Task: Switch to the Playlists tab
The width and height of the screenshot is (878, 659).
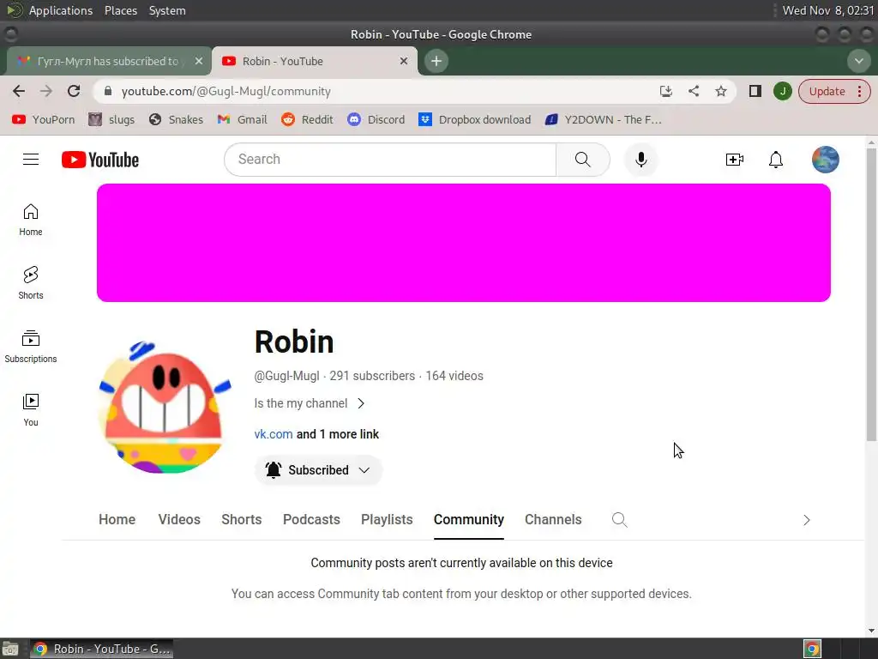Action: (x=387, y=519)
